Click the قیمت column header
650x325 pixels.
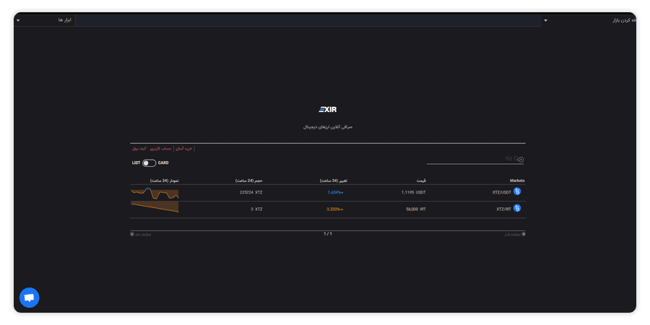(x=421, y=181)
